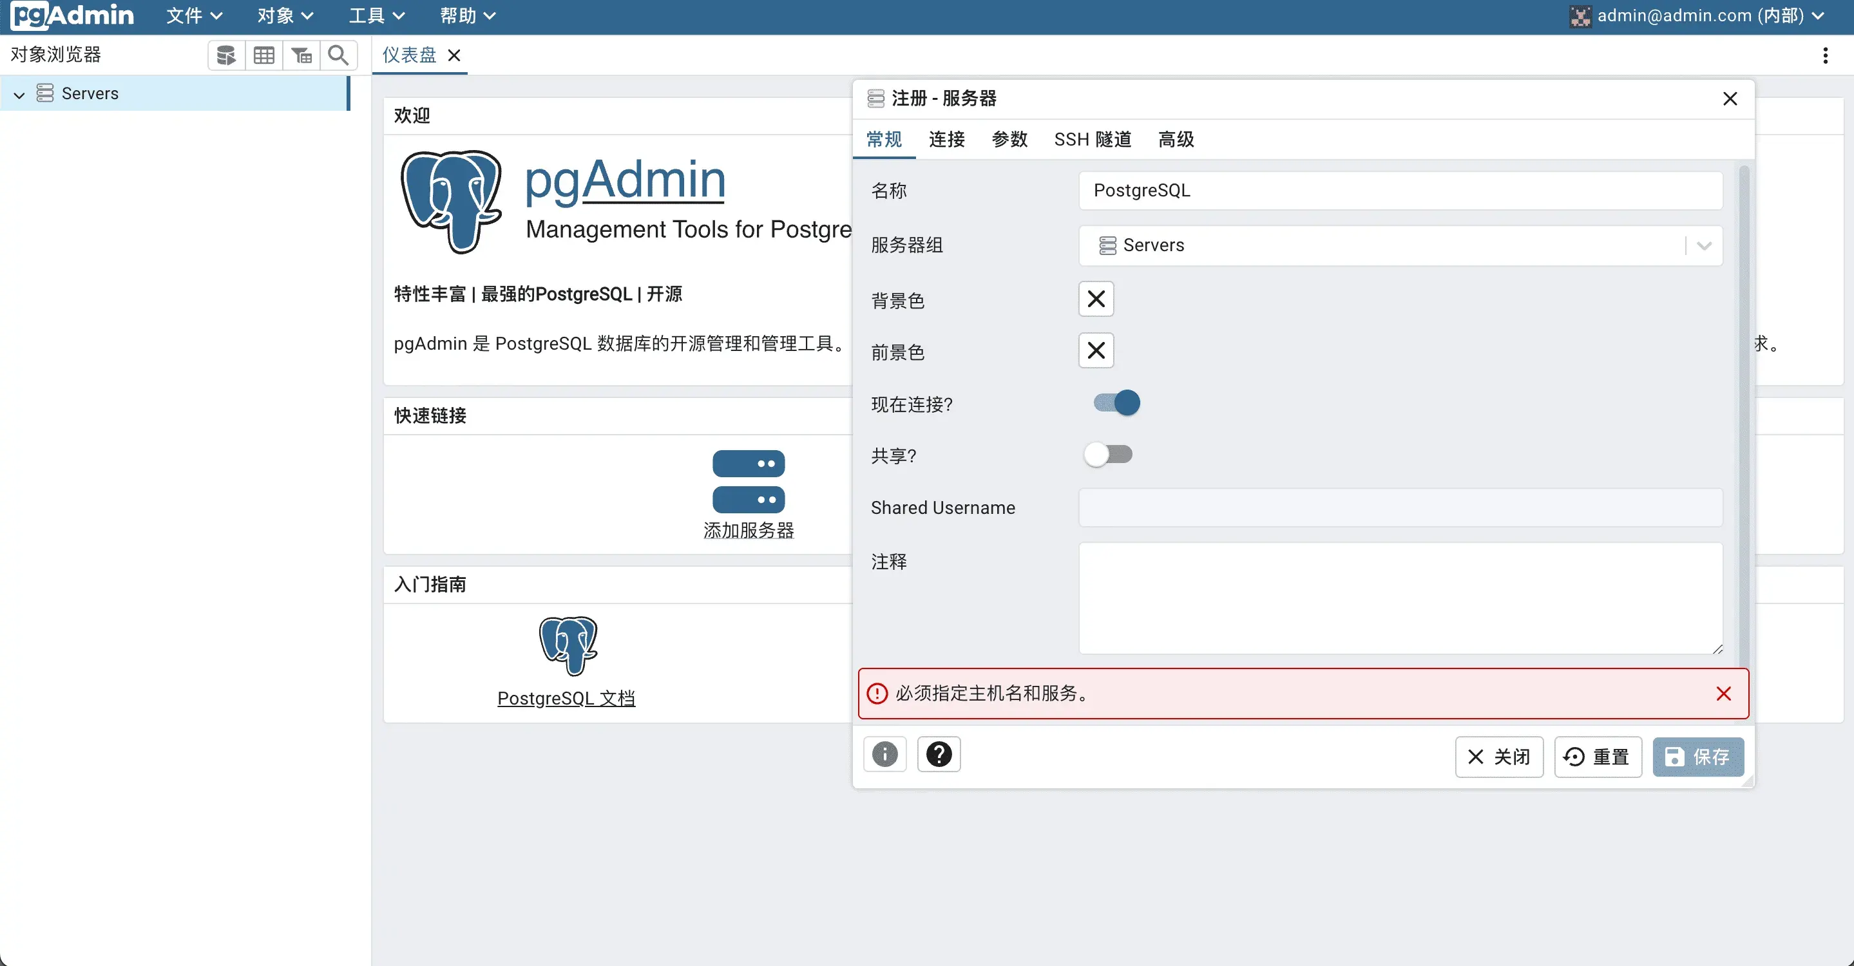1854x966 pixels.
Task: Open the admin@admin.com user menu
Action: tap(1699, 15)
